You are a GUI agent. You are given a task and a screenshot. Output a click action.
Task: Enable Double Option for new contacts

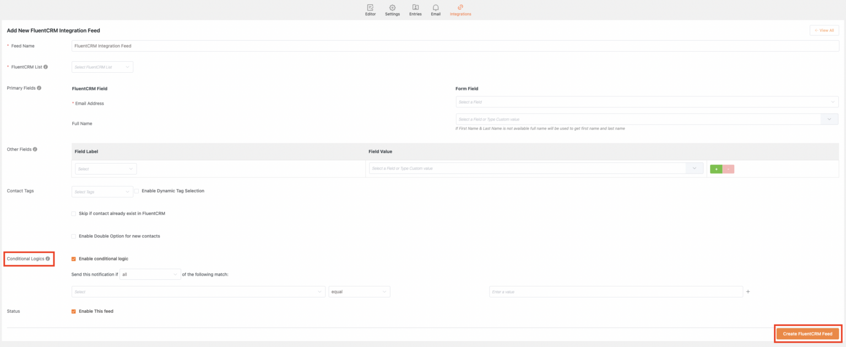[x=73, y=236]
